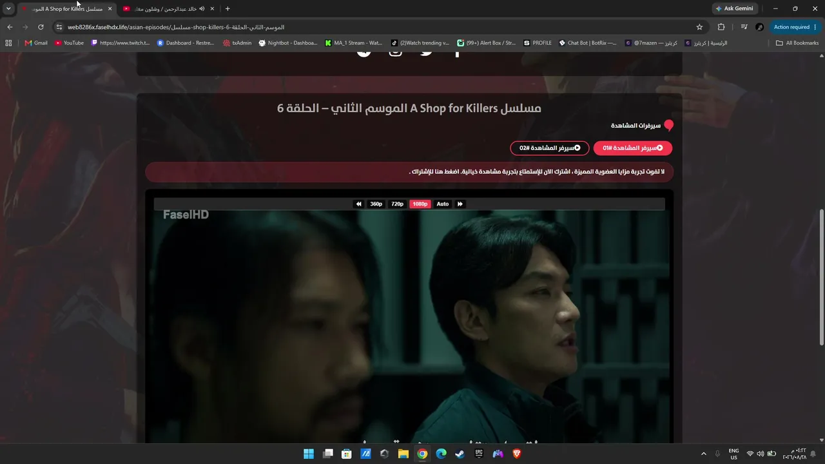825x464 pixels.
Task: Go back to the previous page
Action: (10, 27)
